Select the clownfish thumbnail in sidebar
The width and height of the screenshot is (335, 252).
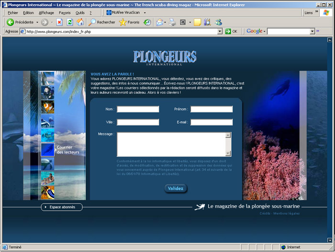(47, 106)
